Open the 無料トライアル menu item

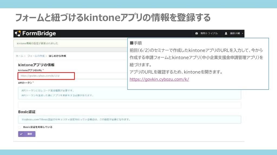[x=209, y=33]
